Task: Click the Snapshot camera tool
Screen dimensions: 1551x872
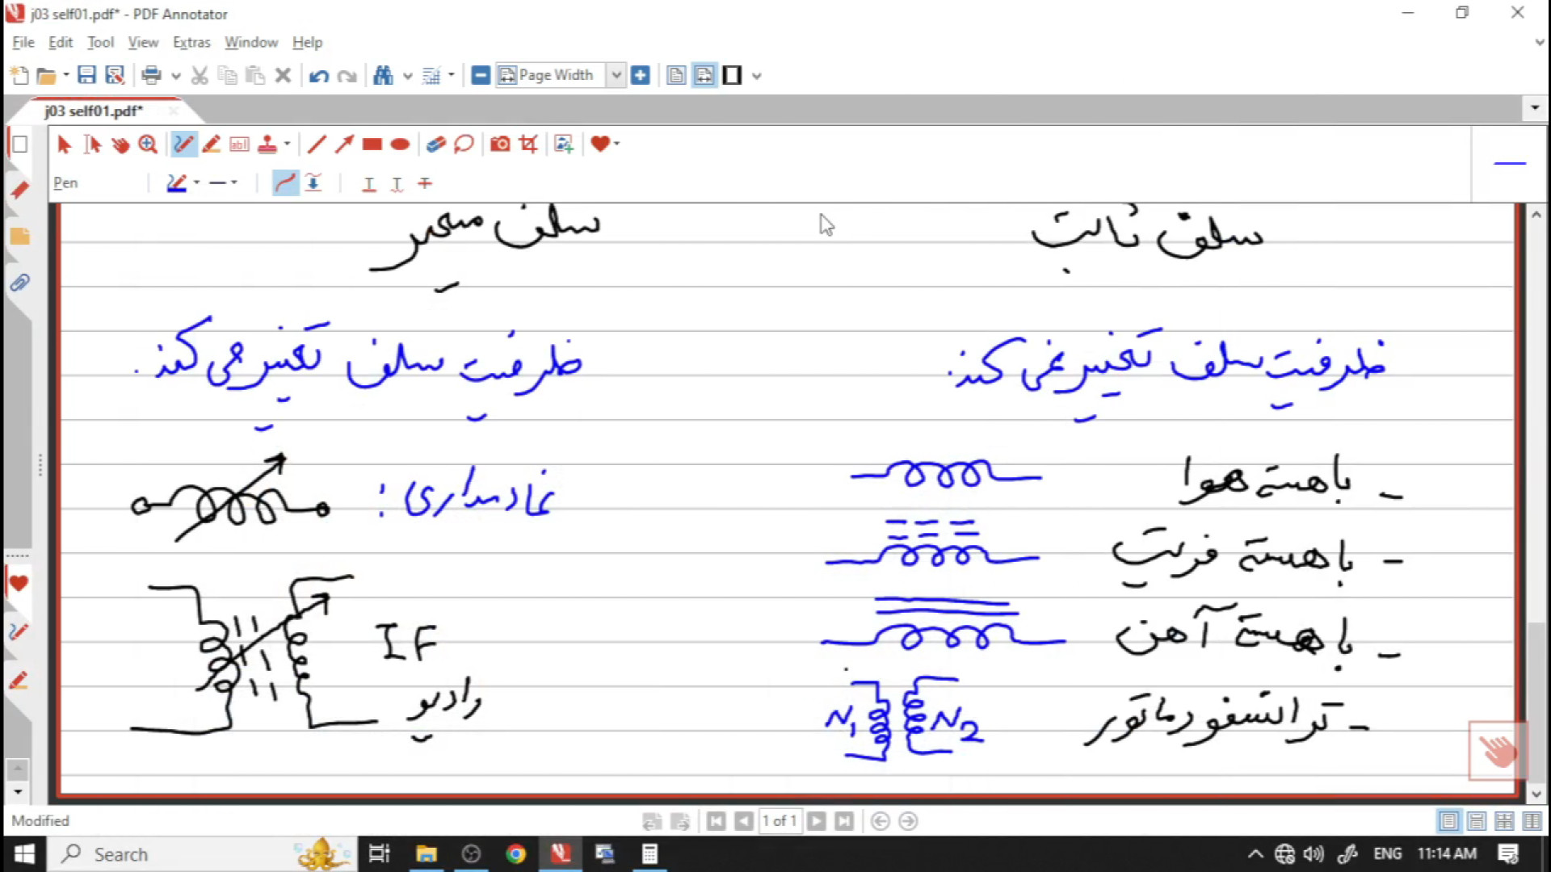Action: coord(500,145)
